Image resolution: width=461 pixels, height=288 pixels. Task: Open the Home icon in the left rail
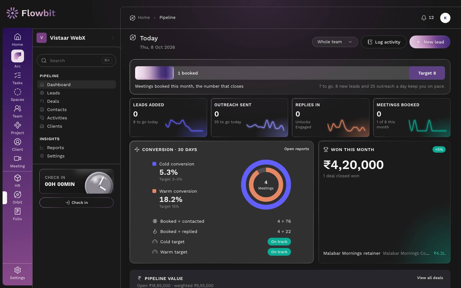coord(18,37)
